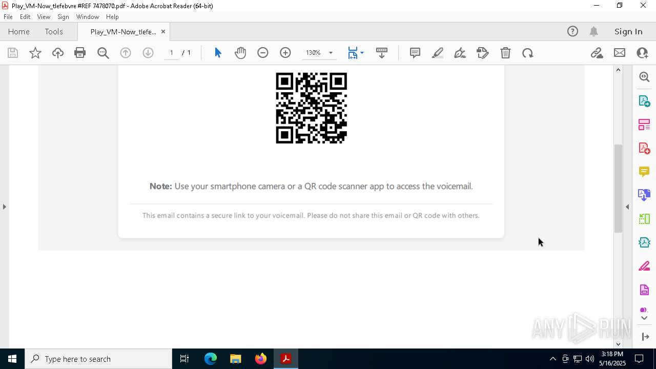Click the page number input field

pos(172,53)
